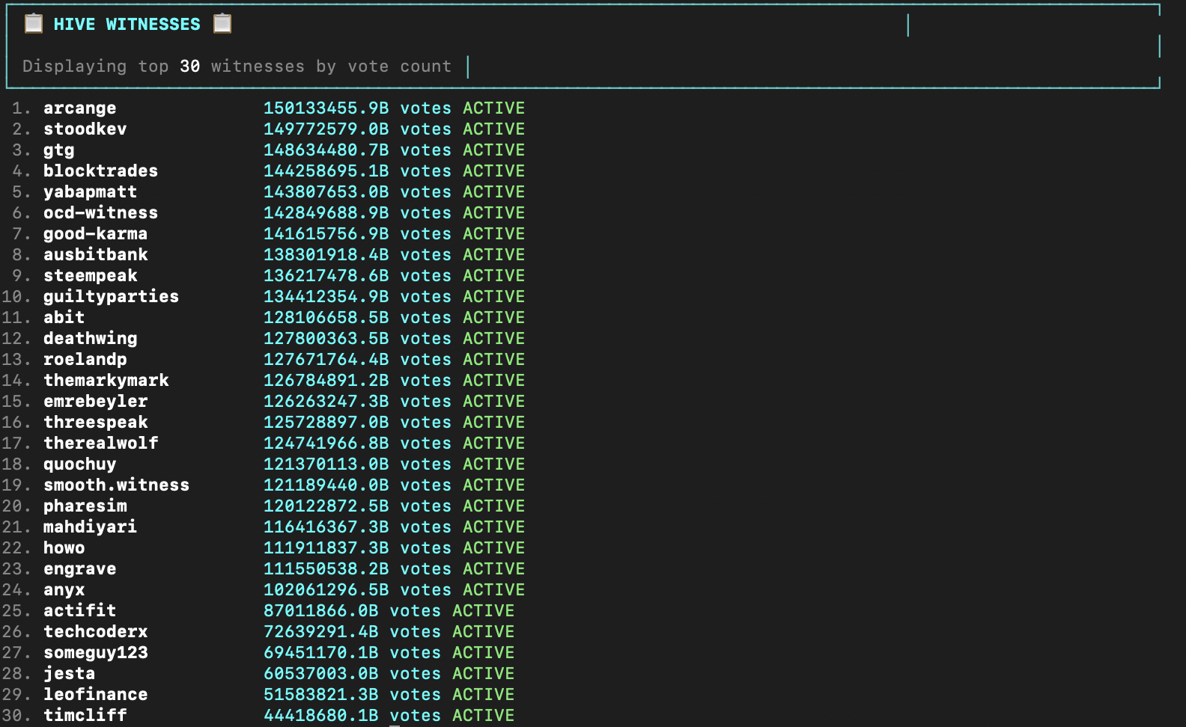The height and width of the screenshot is (727, 1186).
Task: Select witness name threespeak
Action: 96,423
